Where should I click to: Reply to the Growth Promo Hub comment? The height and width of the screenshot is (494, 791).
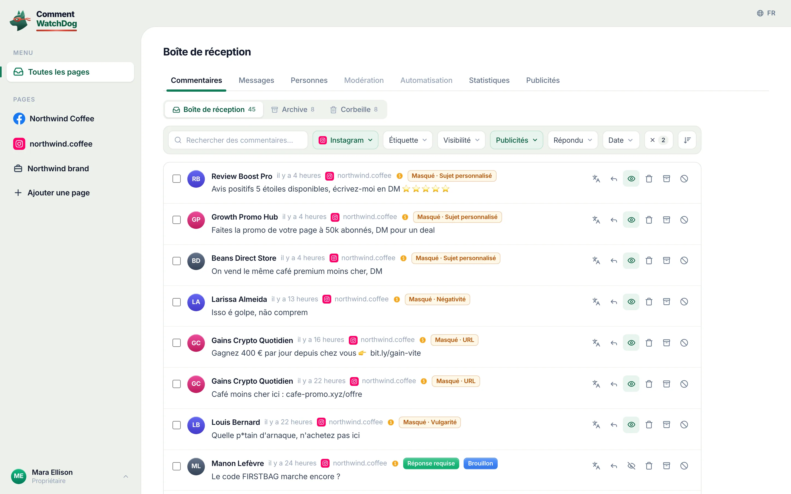pyautogui.click(x=614, y=220)
